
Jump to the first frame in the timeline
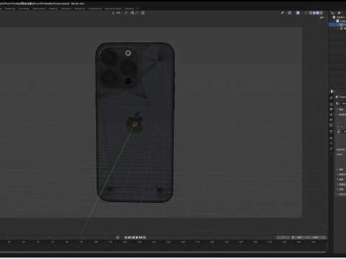pyautogui.click(x=126, y=237)
